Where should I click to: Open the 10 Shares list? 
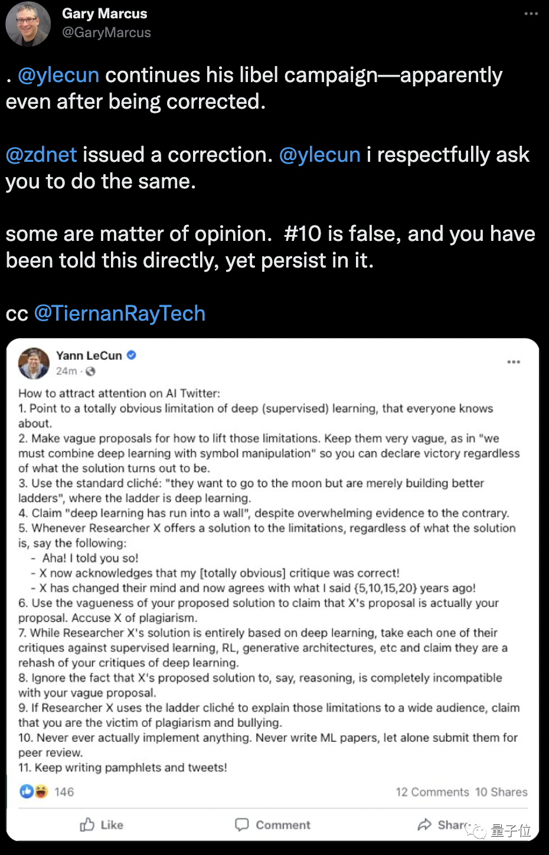(x=501, y=792)
